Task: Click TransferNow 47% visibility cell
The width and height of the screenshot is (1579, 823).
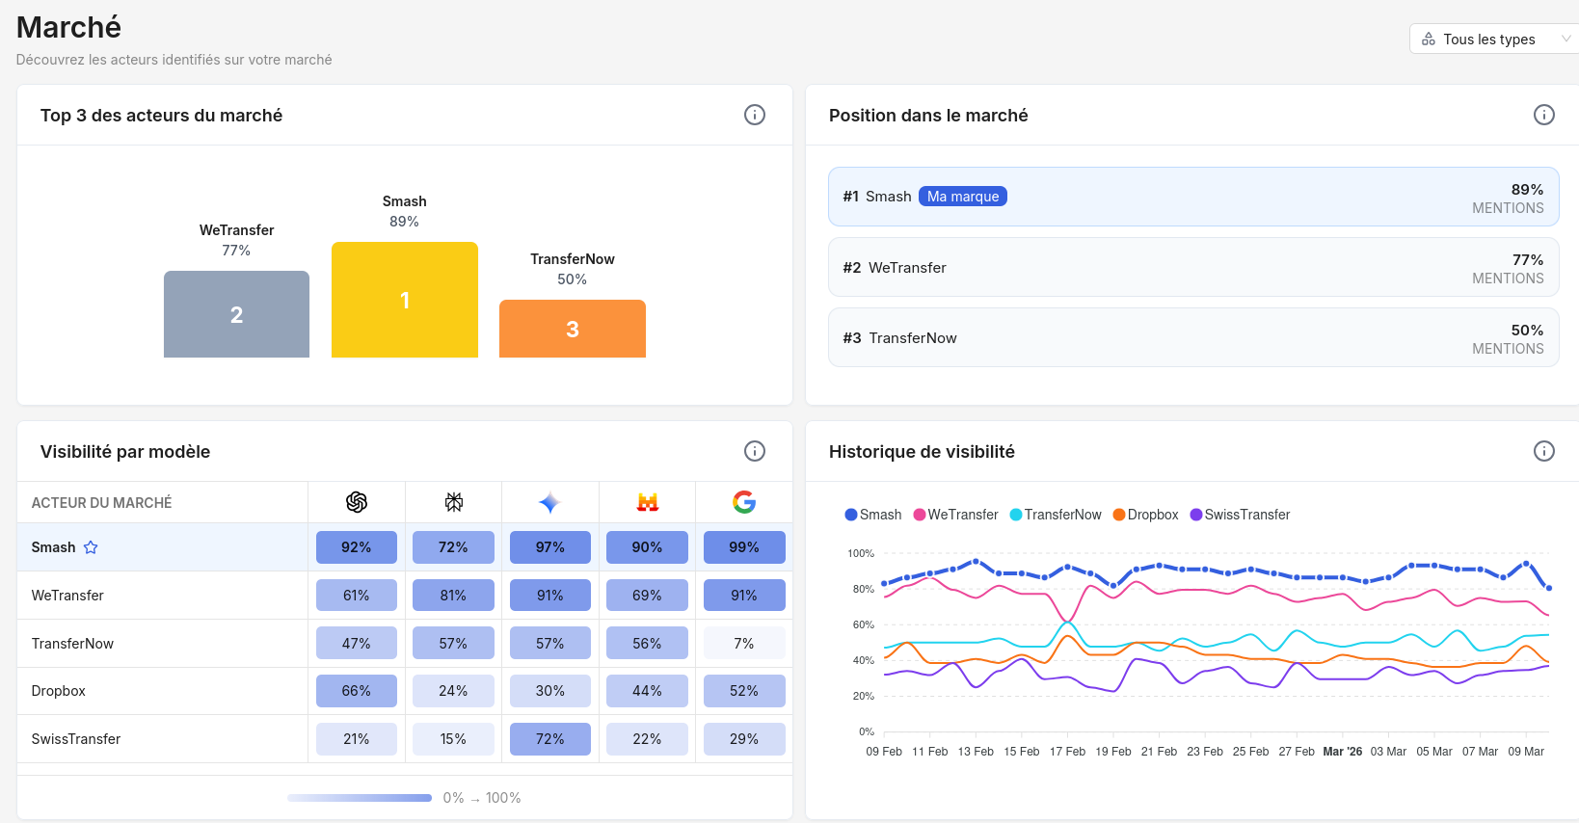Action: (x=357, y=643)
